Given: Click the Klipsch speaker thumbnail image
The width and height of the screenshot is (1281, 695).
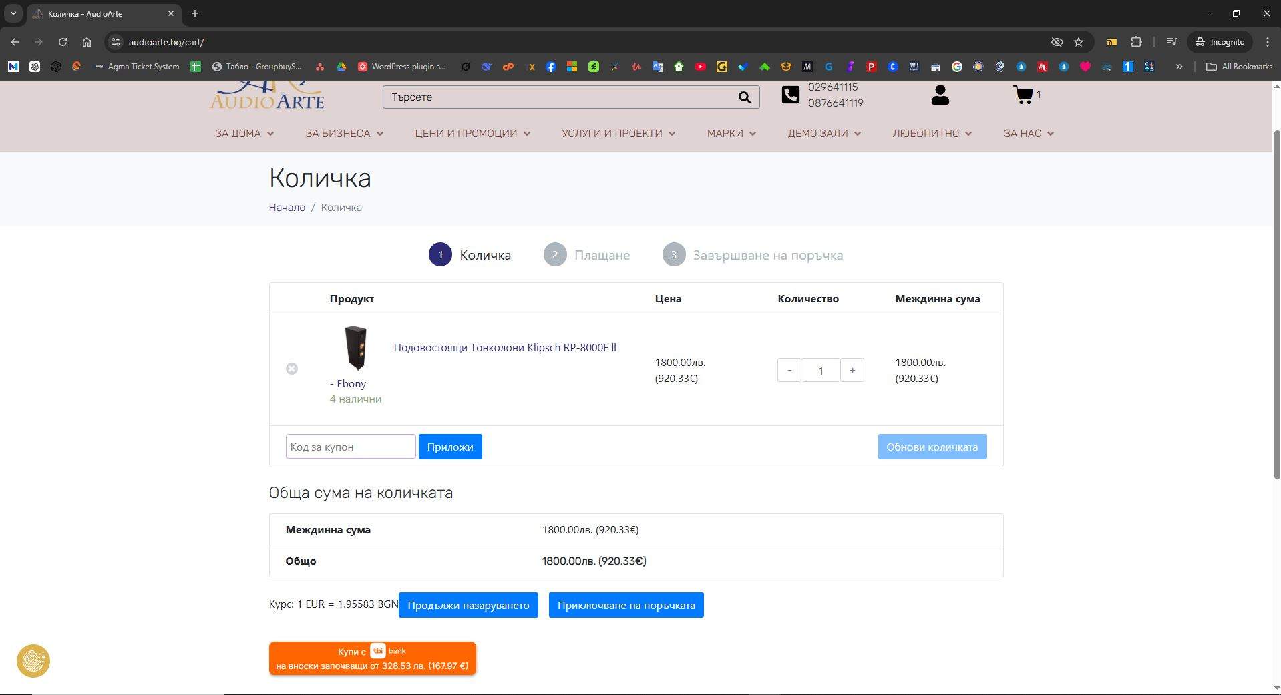Looking at the screenshot, I should point(355,348).
